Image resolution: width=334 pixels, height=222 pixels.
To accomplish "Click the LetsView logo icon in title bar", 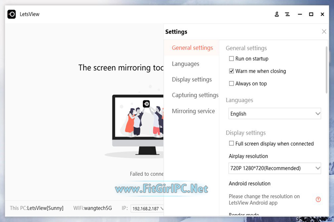I will 12,14.
